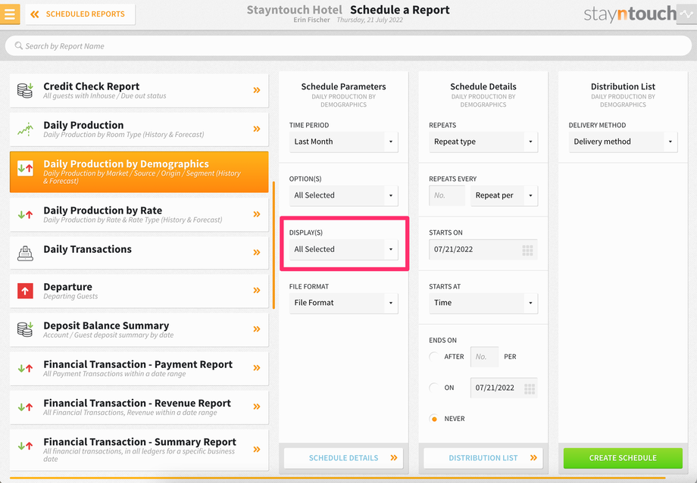697x483 pixels.
Task: Select the Credit Check Report entry
Action: [139, 91]
